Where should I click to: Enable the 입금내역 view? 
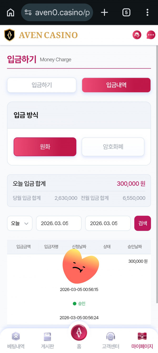coord(116,85)
